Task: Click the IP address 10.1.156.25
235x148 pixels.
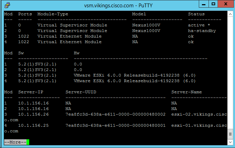Action: coord(33,125)
